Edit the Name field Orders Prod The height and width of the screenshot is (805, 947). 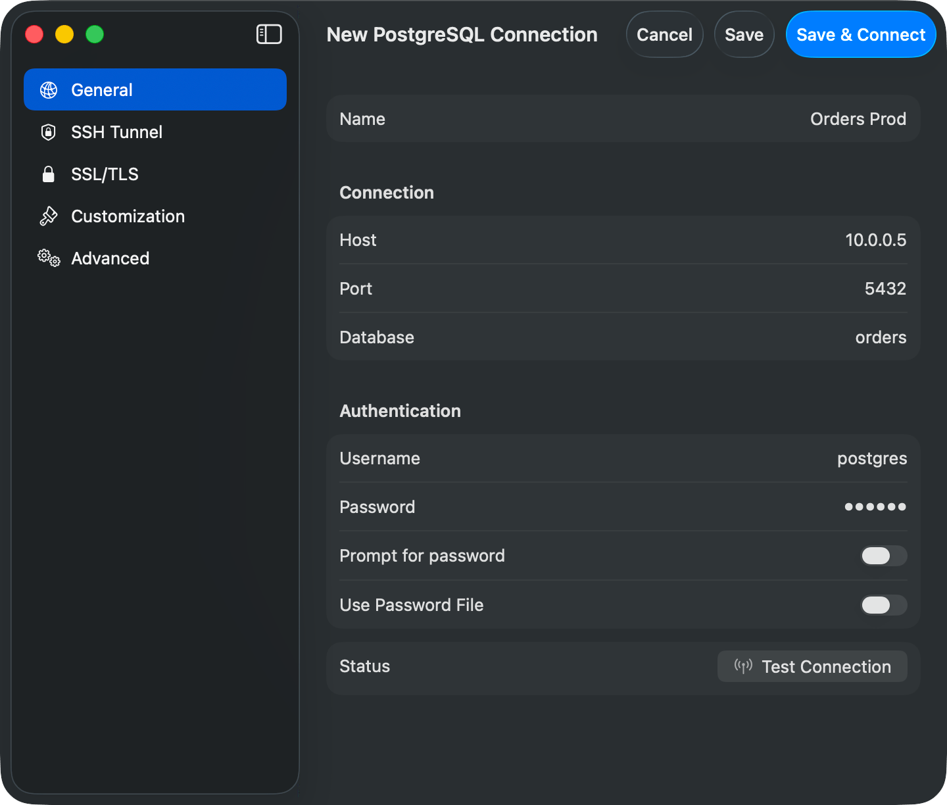click(x=623, y=118)
